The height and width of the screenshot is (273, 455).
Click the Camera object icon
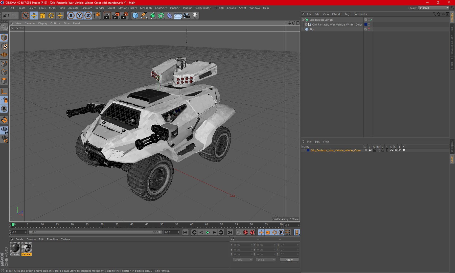pyautogui.click(x=187, y=16)
